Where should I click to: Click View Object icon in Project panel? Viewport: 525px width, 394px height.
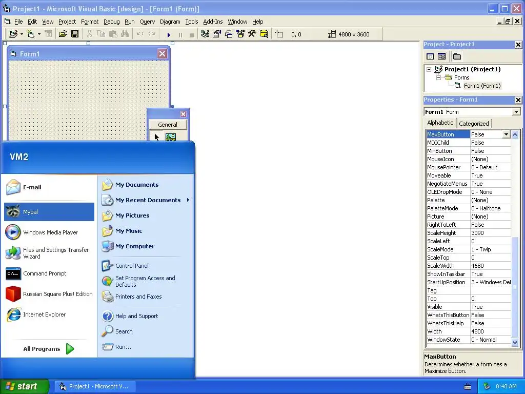tap(441, 56)
